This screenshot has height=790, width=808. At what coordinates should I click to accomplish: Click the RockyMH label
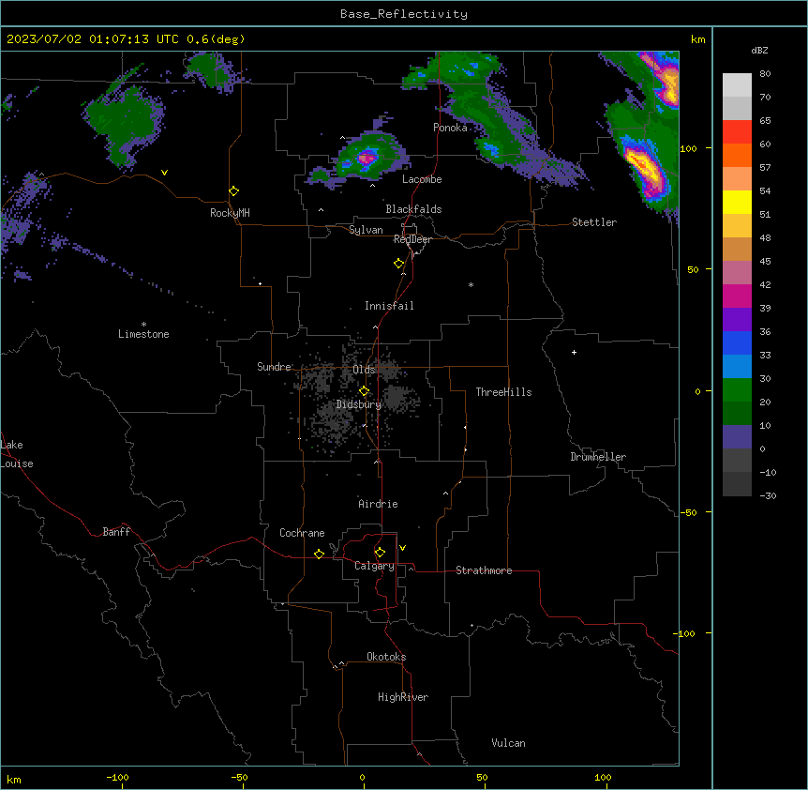[x=230, y=213]
